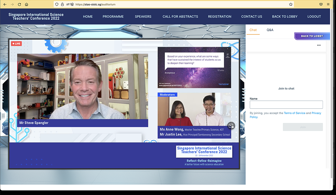Click the Name input field
Screen dimensions: 336x195
[286, 105]
